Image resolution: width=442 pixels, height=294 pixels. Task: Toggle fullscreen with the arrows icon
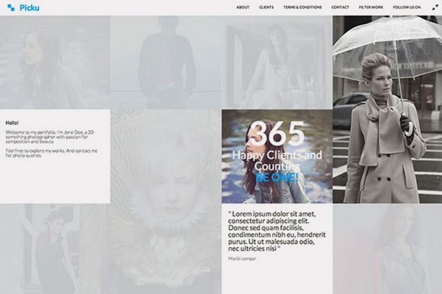[x=435, y=8]
